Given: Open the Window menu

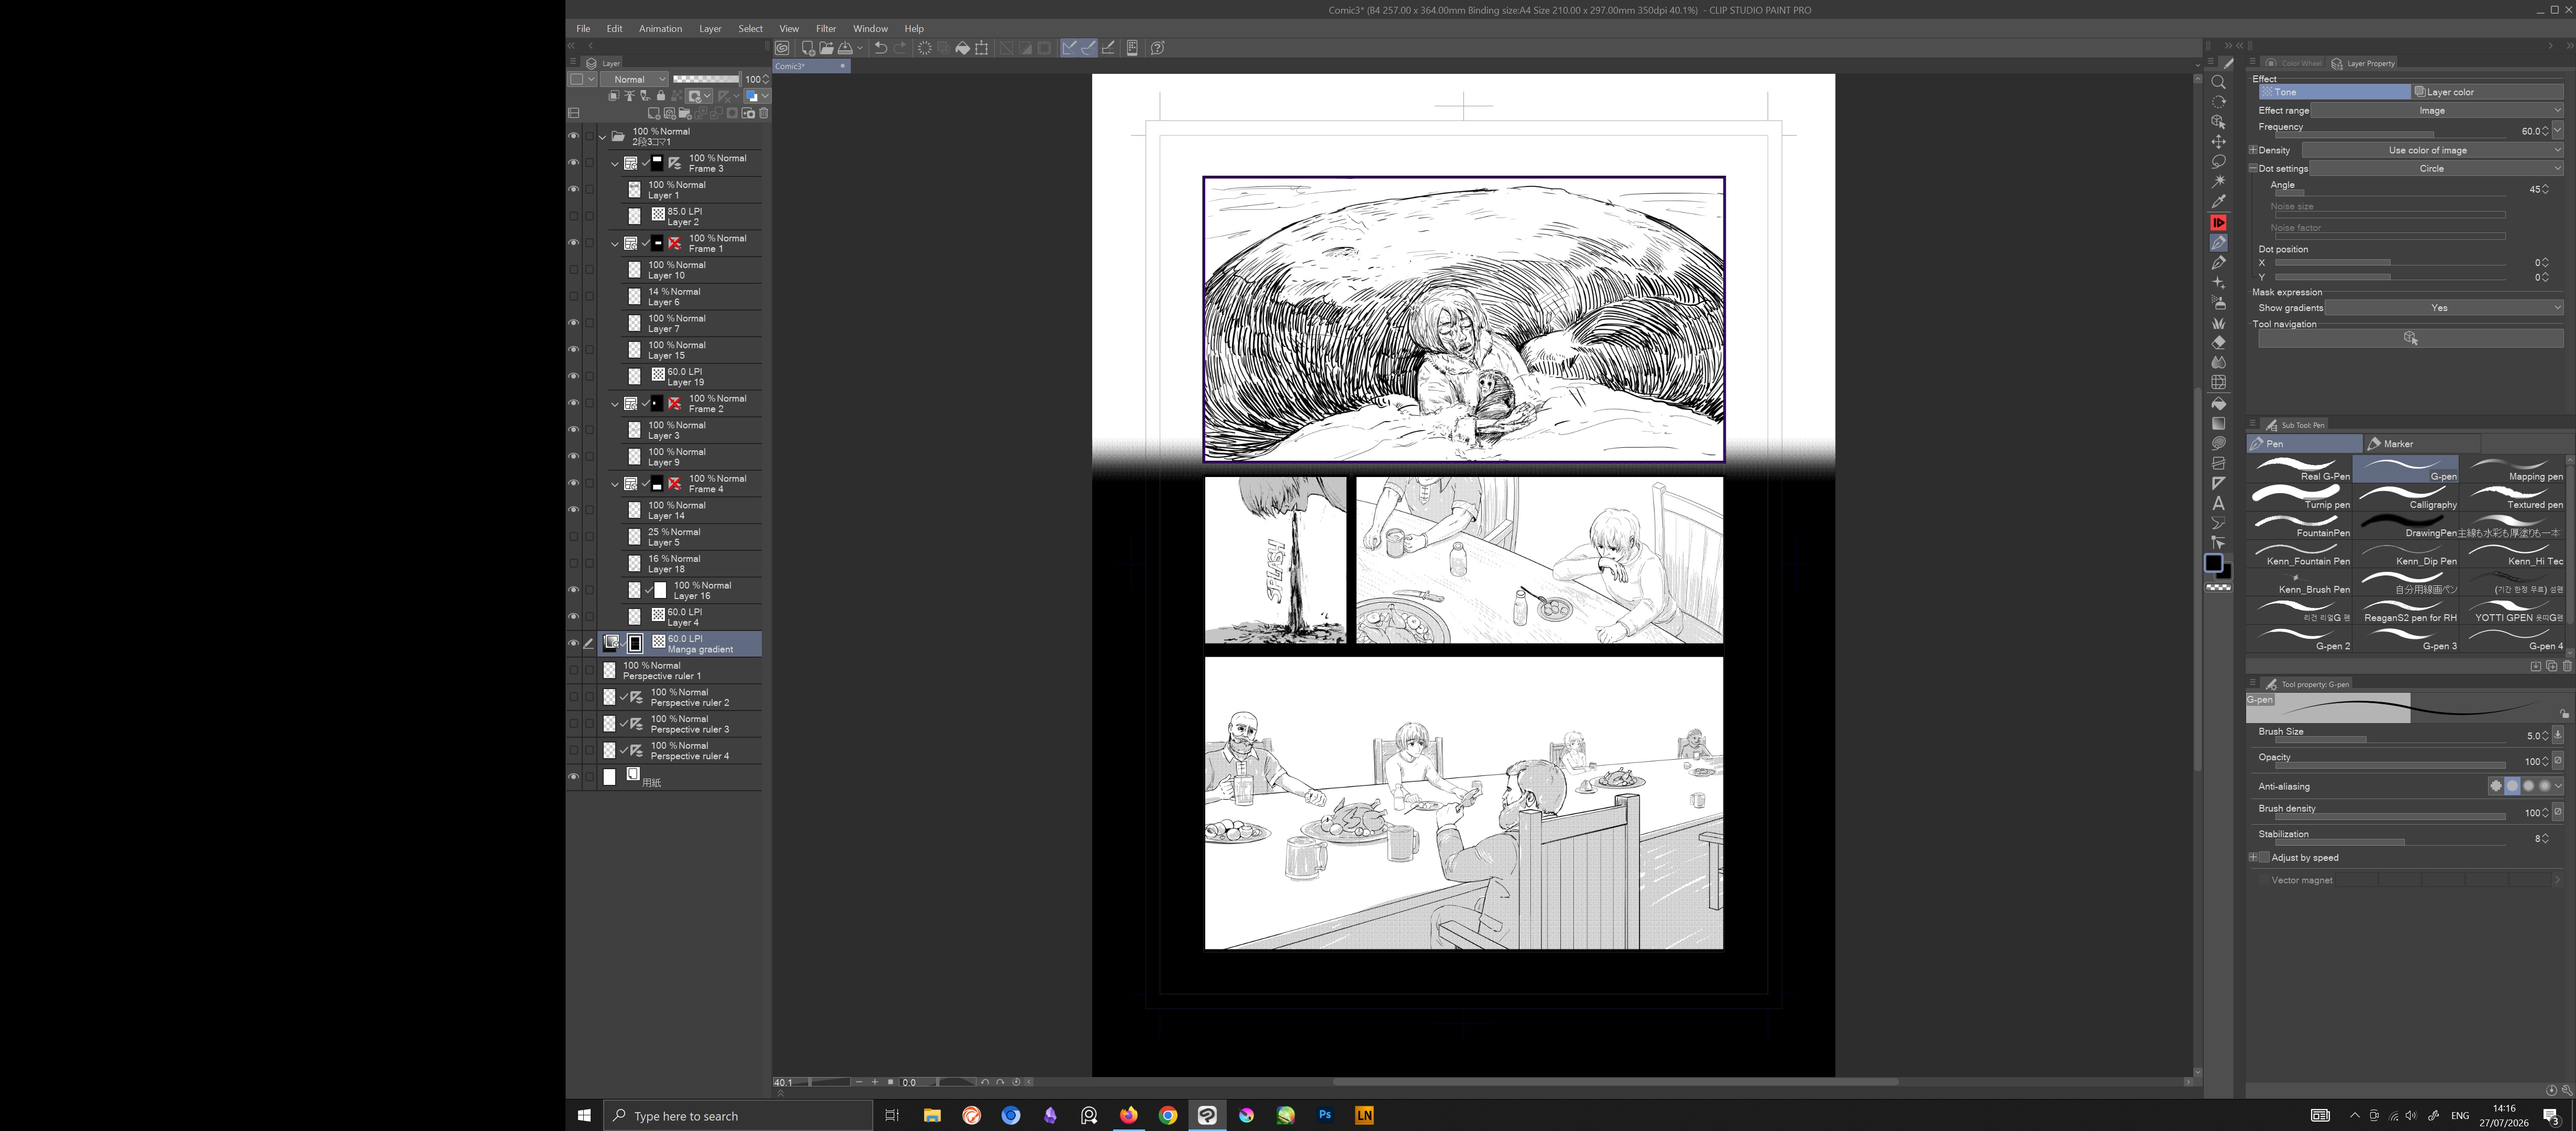Looking at the screenshot, I should [x=870, y=29].
